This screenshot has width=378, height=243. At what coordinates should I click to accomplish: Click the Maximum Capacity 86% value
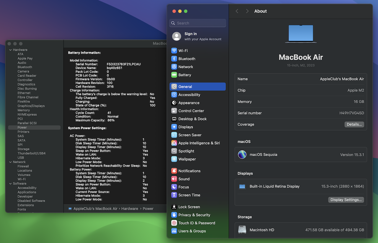point(111,120)
